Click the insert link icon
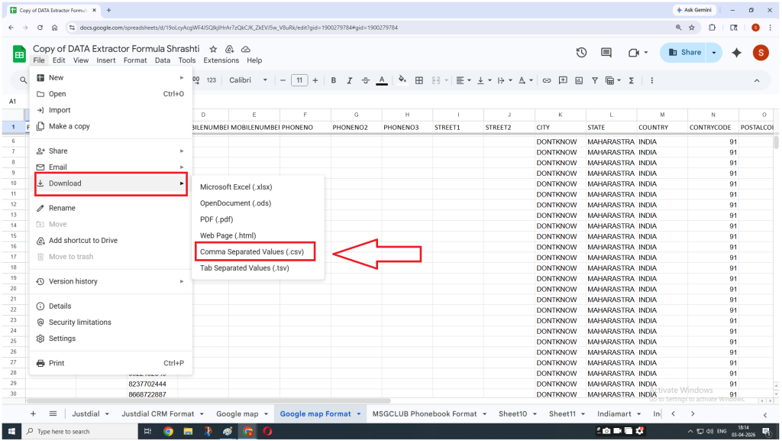 (x=546, y=80)
